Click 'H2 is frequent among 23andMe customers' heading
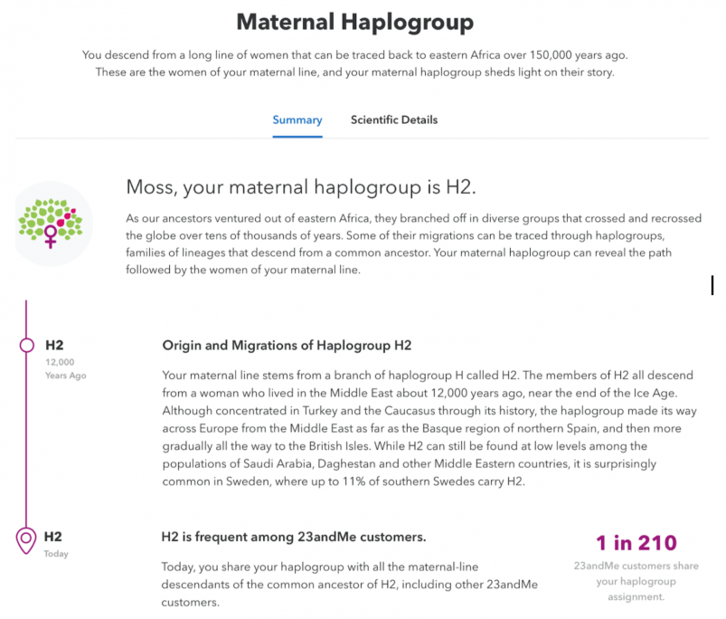This screenshot has width=726, height=619. 294,537
